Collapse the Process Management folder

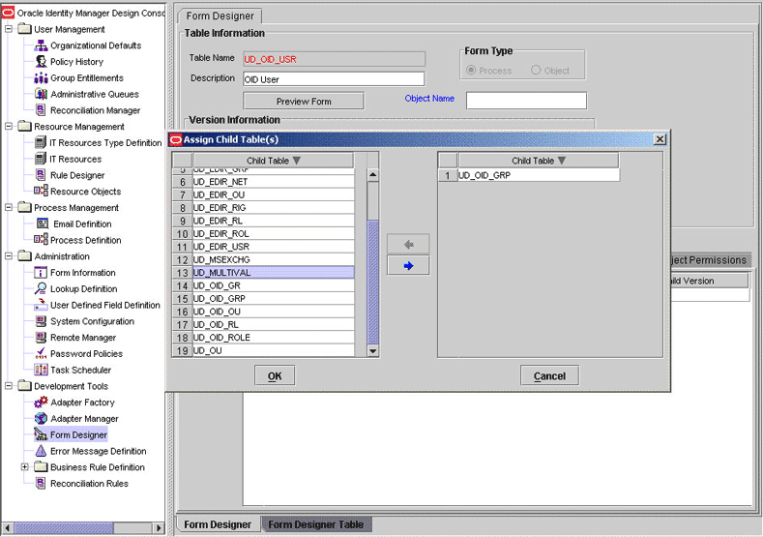coord(9,207)
